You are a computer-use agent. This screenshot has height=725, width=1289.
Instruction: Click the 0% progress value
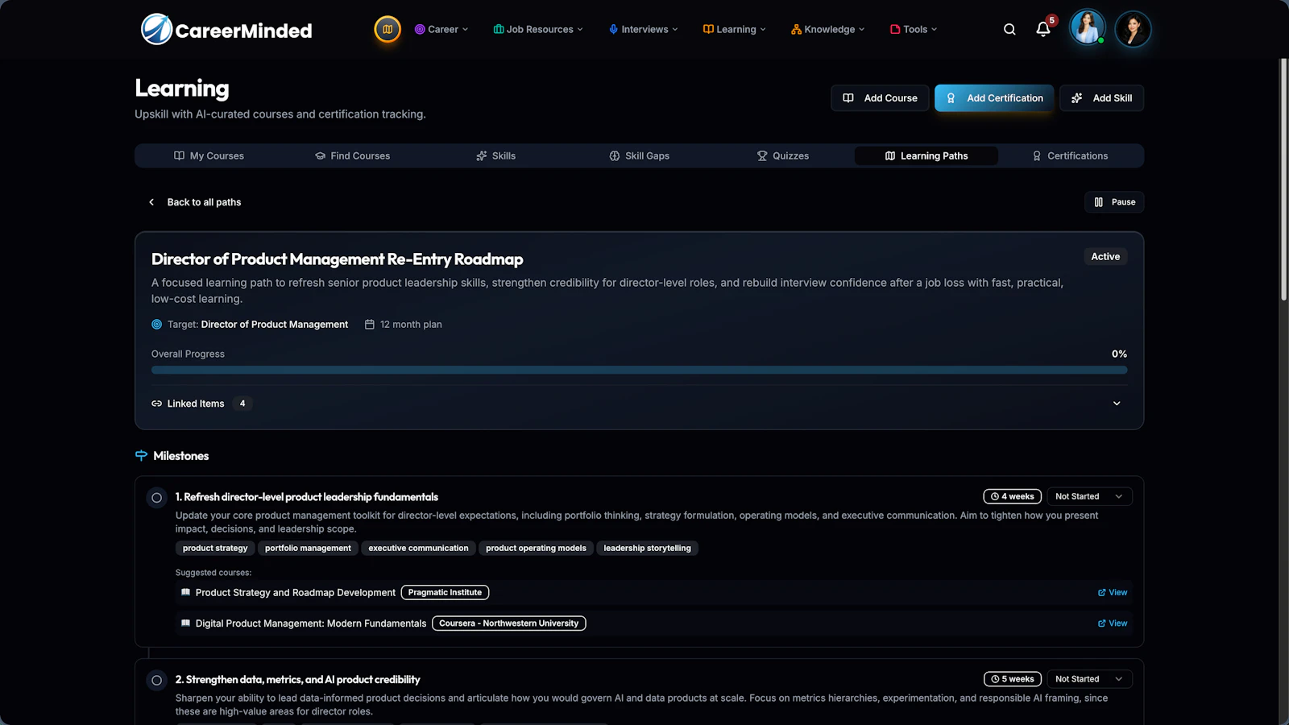tap(1119, 354)
